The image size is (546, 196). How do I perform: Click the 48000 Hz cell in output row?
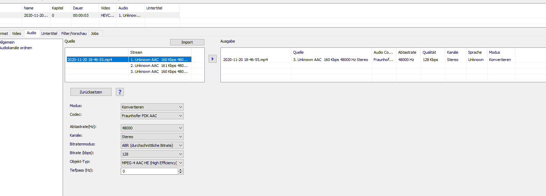click(408, 60)
